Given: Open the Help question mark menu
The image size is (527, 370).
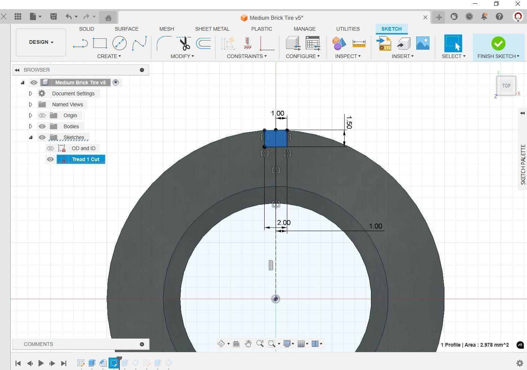Looking at the screenshot, I should tap(500, 17).
